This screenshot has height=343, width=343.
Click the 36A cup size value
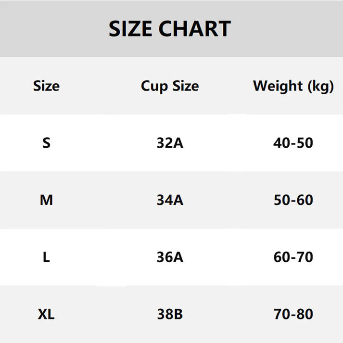pos(170,257)
